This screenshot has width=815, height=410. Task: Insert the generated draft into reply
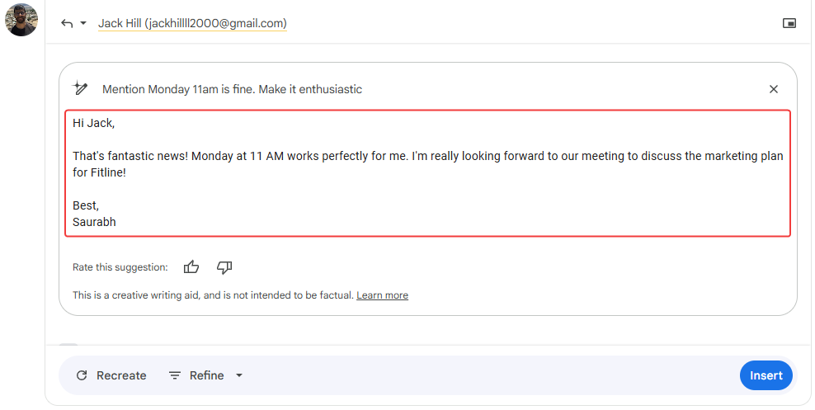[x=766, y=375]
